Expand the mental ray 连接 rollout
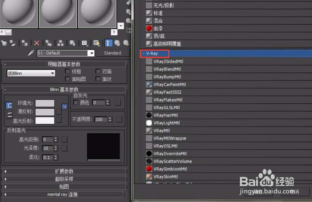This screenshot has height=202, width=312. coord(63,195)
